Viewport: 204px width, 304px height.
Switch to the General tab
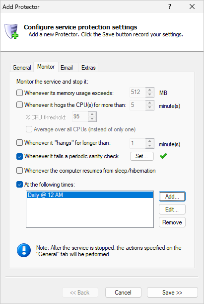[22, 68]
